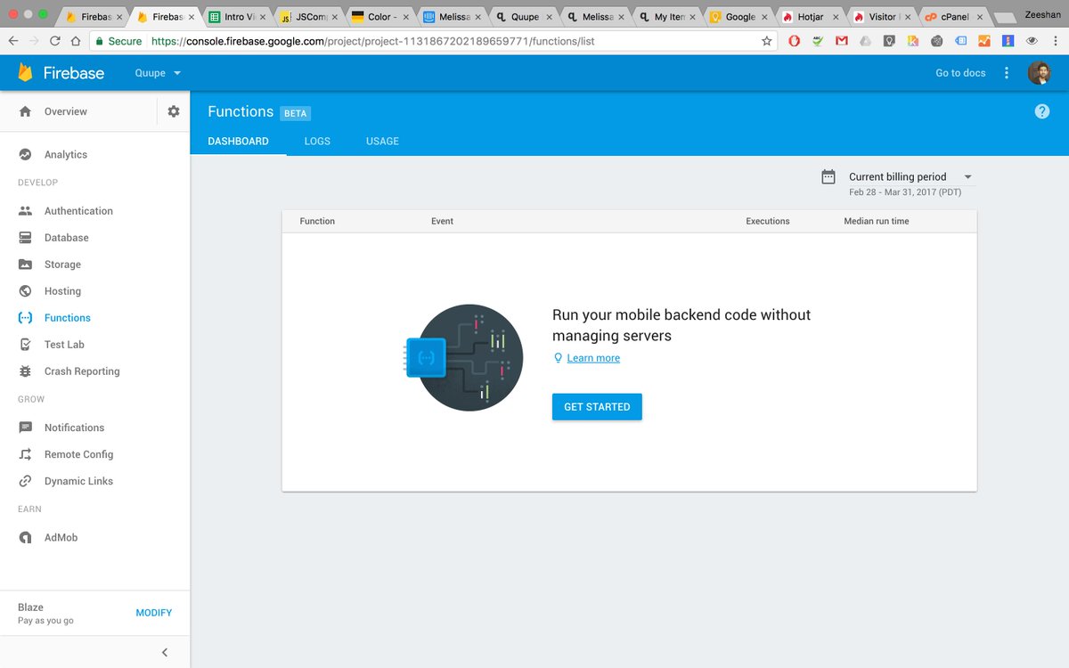Click the calendar icon near billing period
Viewport: 1069px width, 668px height.
pyautogui.click(x=828, y=176)
